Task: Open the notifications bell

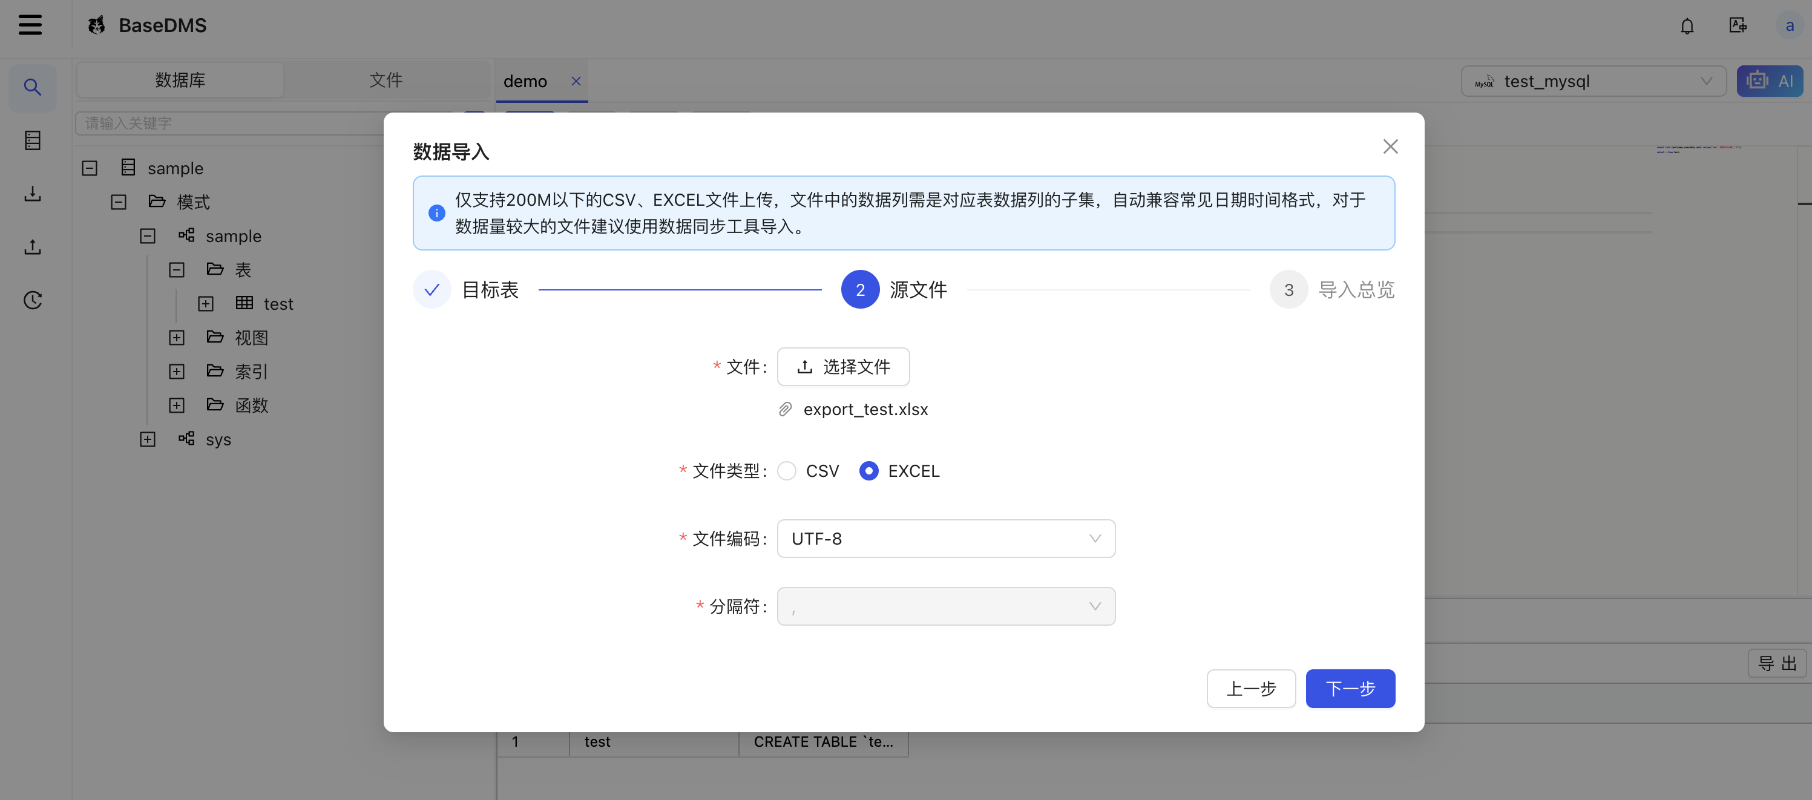Action: pos(1687,26)
